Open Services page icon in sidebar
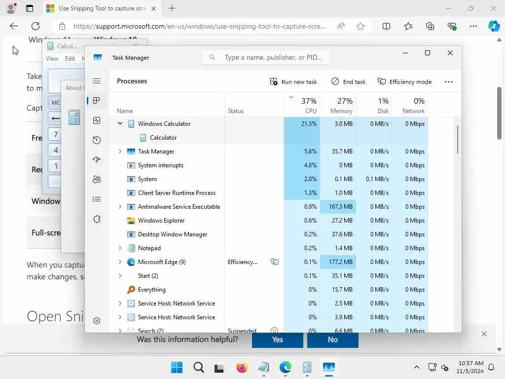Image resolution: width=505 pixels, height=379 pixels. [x=97, y=219]
